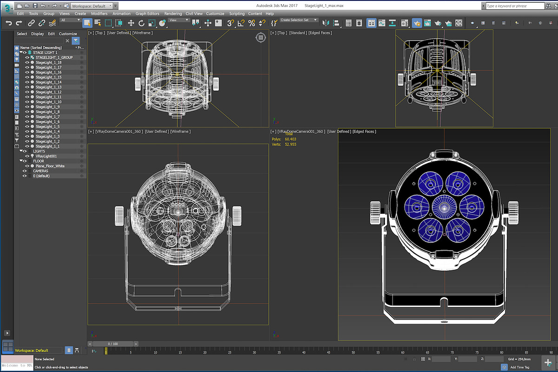Click the X coordinate input field
Screen dimensions: 558x372
point(441,359)
